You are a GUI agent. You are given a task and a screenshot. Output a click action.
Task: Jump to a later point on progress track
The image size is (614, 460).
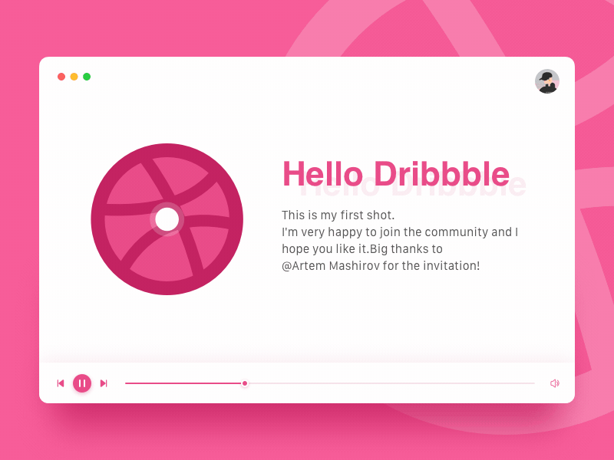point(391,383)
